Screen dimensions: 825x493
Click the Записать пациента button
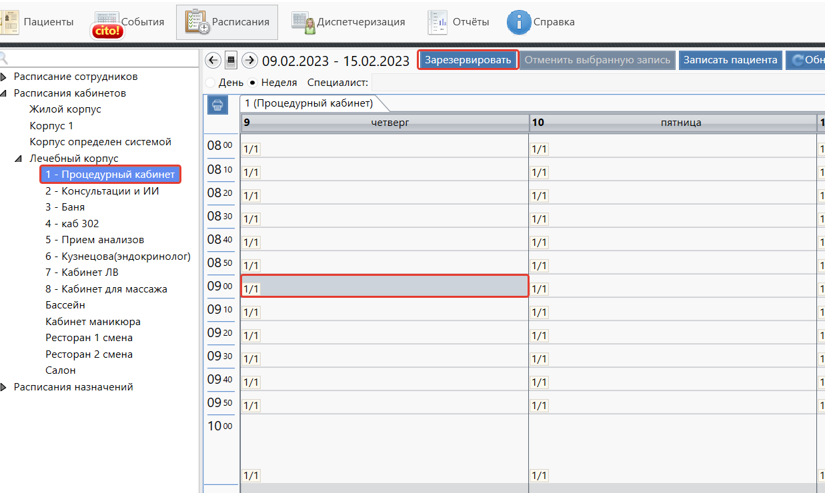730,60
